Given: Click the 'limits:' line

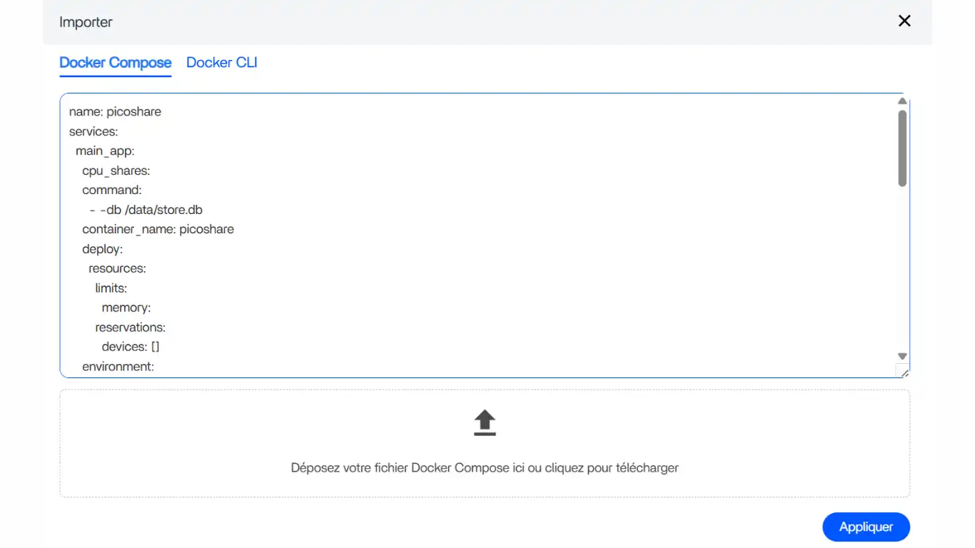Looking at the screenshot, I should pyautogui.click(x=111, y=288).
